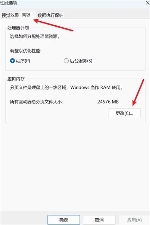Click the 应用(A) button

click(x=134, y=220)
